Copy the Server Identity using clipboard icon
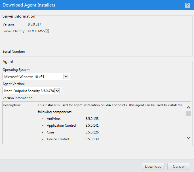Screen dimensions: 194x172 tap(47, 31)
